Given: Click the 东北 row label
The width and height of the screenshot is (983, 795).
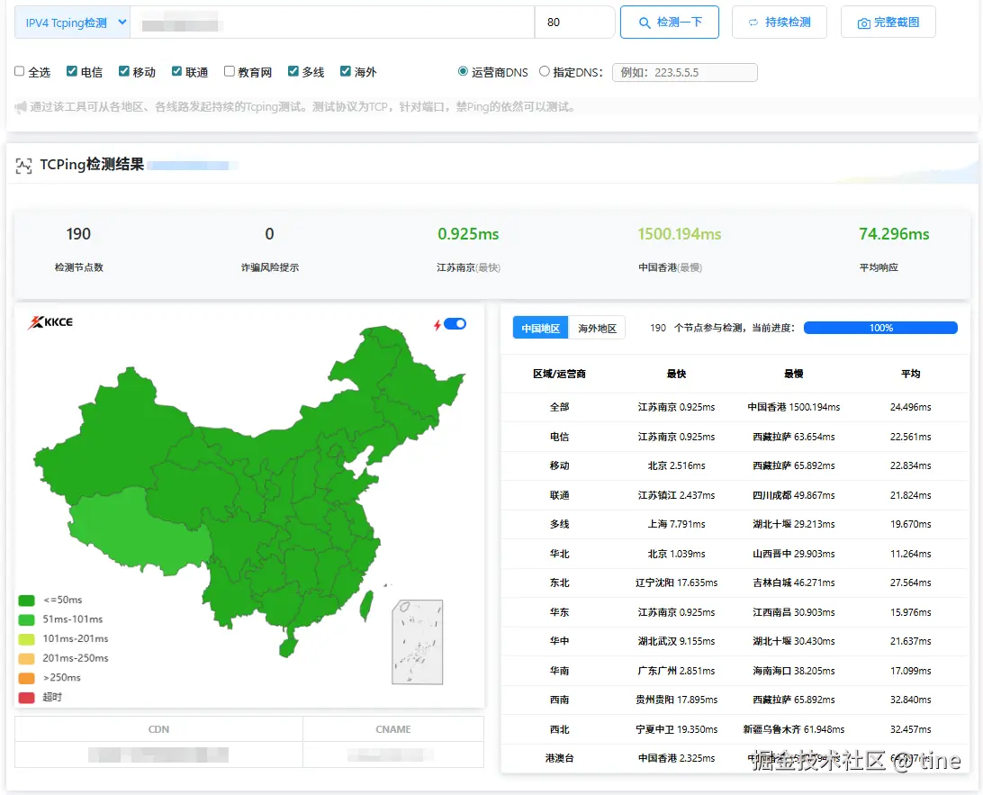Looking at the screenshot, I should tap(559, 583).
